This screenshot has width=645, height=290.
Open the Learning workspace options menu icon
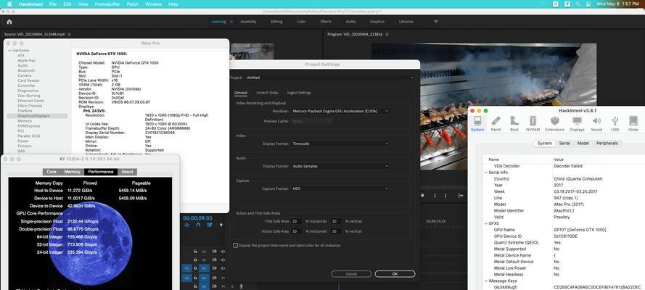231,22
